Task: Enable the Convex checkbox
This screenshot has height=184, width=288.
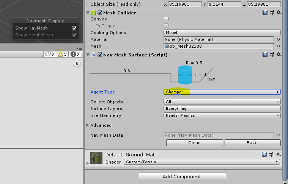Action: 166,19
